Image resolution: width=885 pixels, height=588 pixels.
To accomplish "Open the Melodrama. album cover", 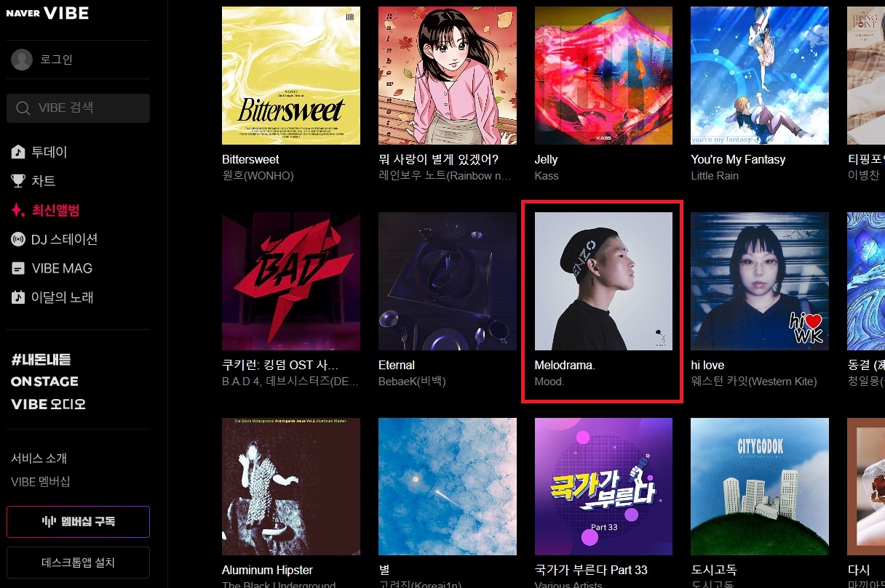I will point(603,281).
